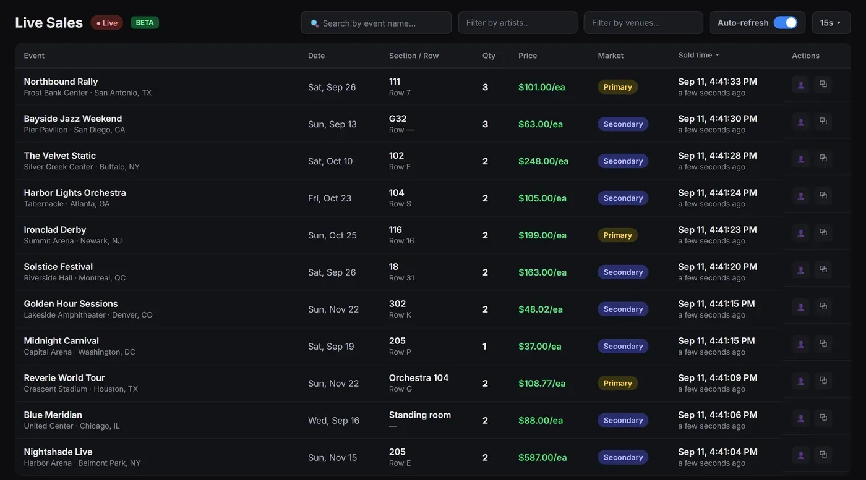Viewport: 866px width, 480px height.
Task: Click the $587.00/ea price
Action: (542, 458)
